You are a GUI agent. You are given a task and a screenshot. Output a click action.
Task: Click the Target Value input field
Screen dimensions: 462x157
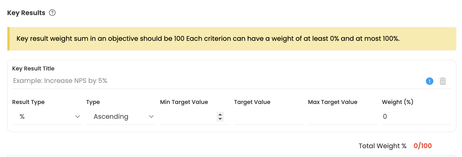(x=268, y=117)
